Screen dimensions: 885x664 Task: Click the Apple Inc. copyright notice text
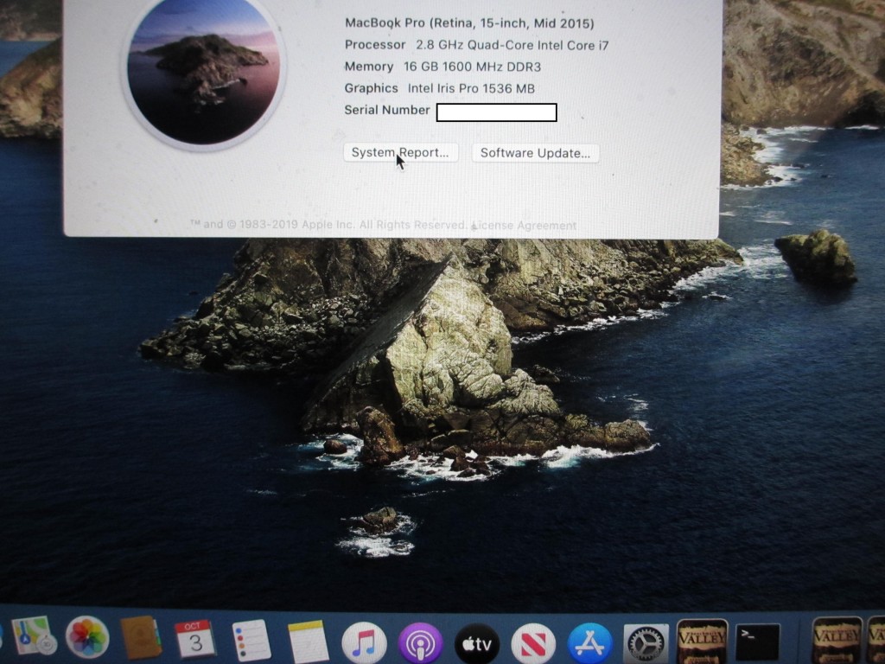point(328,225)
